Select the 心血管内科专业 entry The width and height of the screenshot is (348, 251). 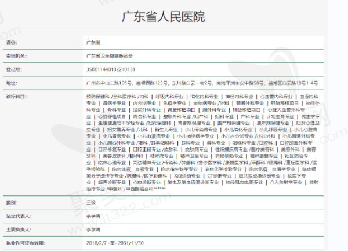276,97
